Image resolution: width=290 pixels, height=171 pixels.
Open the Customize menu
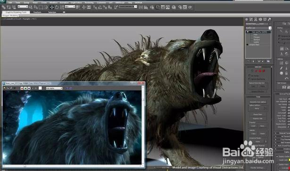point(101,3)
